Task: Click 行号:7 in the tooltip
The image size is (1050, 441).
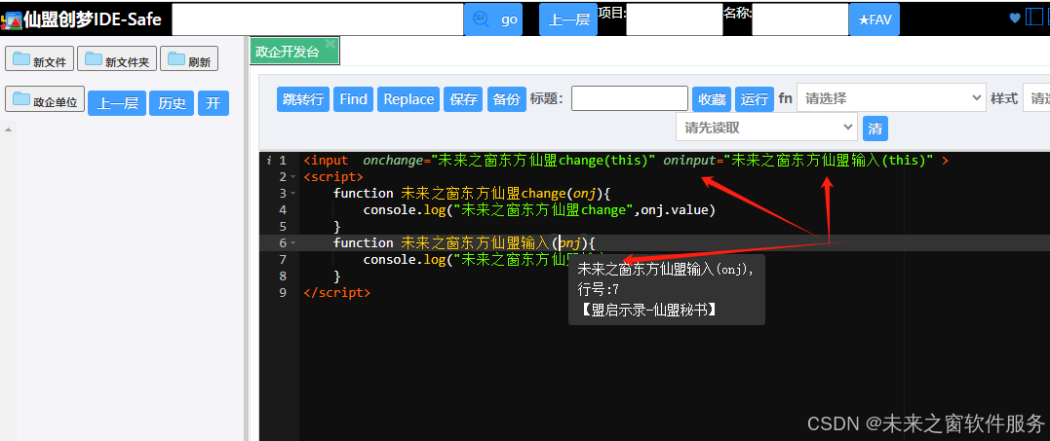Action: (598, 290)
